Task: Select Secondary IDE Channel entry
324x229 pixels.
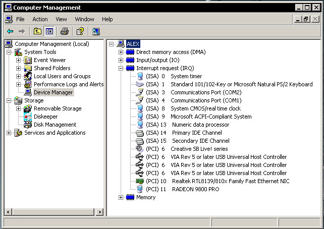Action: [x=201, y=141]
